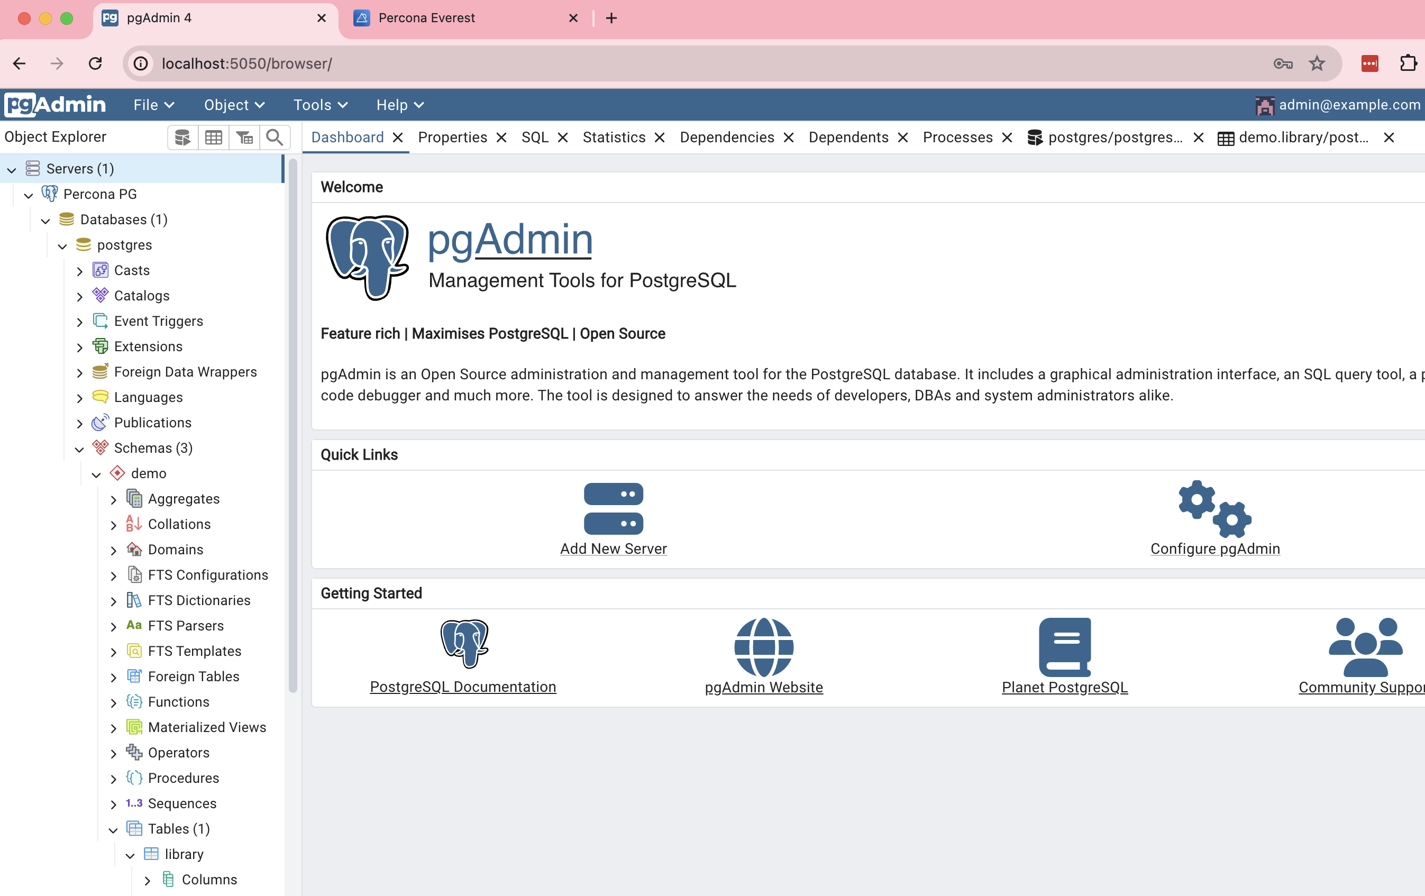Viewport: 1425px width, 896px height.
Task: Click the connect-to-server icon in Object Explorer toolbar
Action: [x=182, y=136]
